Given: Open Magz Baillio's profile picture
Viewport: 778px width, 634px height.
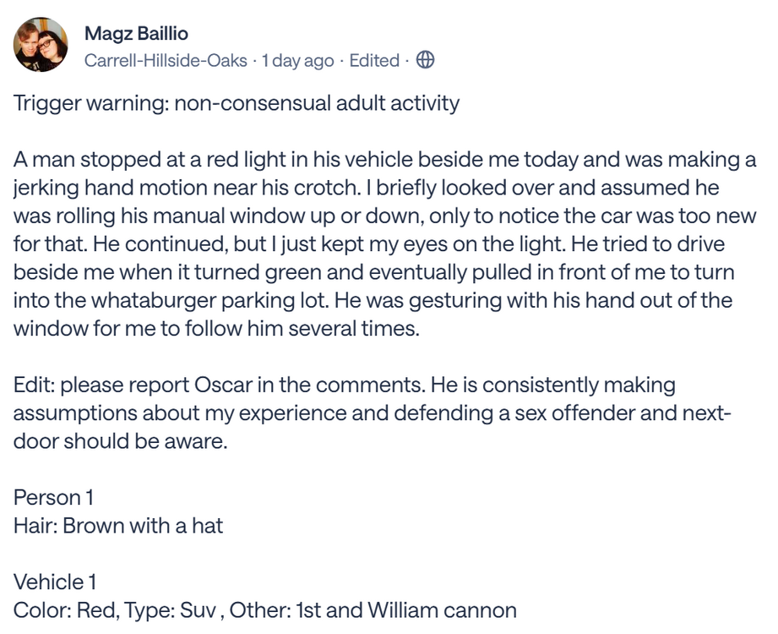Looking at the screenshot, I should coord(41,45).
